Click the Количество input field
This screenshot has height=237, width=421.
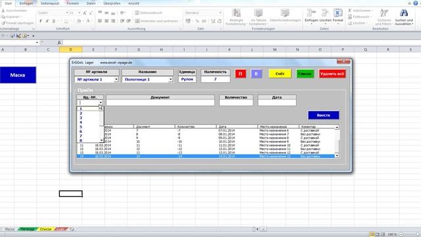coord(236,103)
